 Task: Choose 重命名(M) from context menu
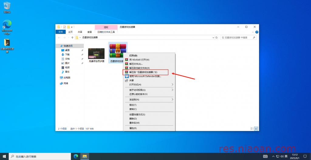click(x=149, y=123)
